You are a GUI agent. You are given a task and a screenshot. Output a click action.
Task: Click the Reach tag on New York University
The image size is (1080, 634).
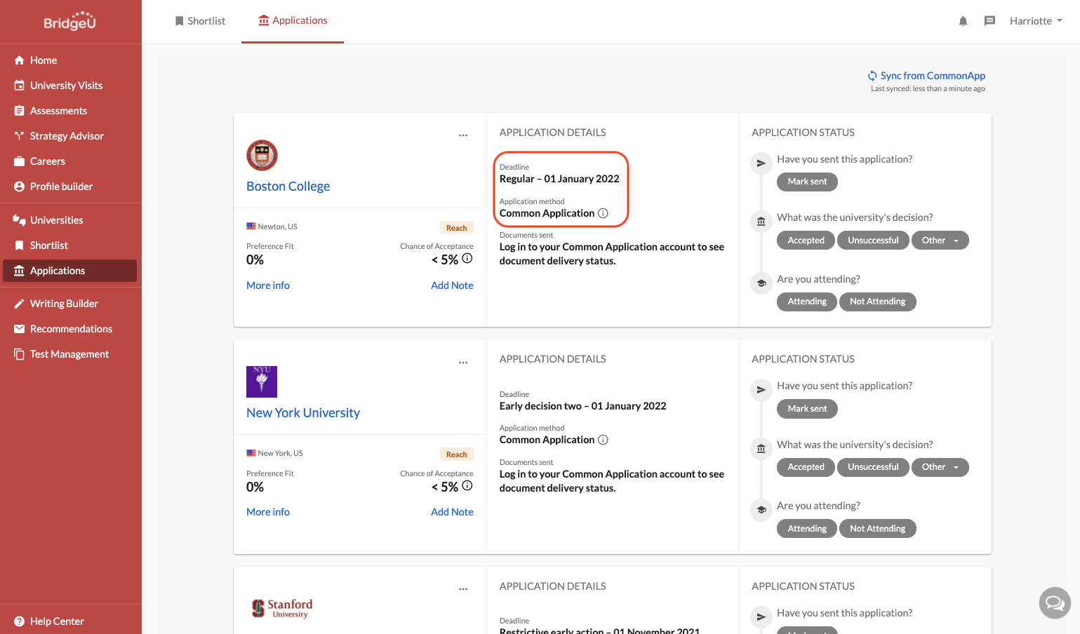[x=456, y=454]
